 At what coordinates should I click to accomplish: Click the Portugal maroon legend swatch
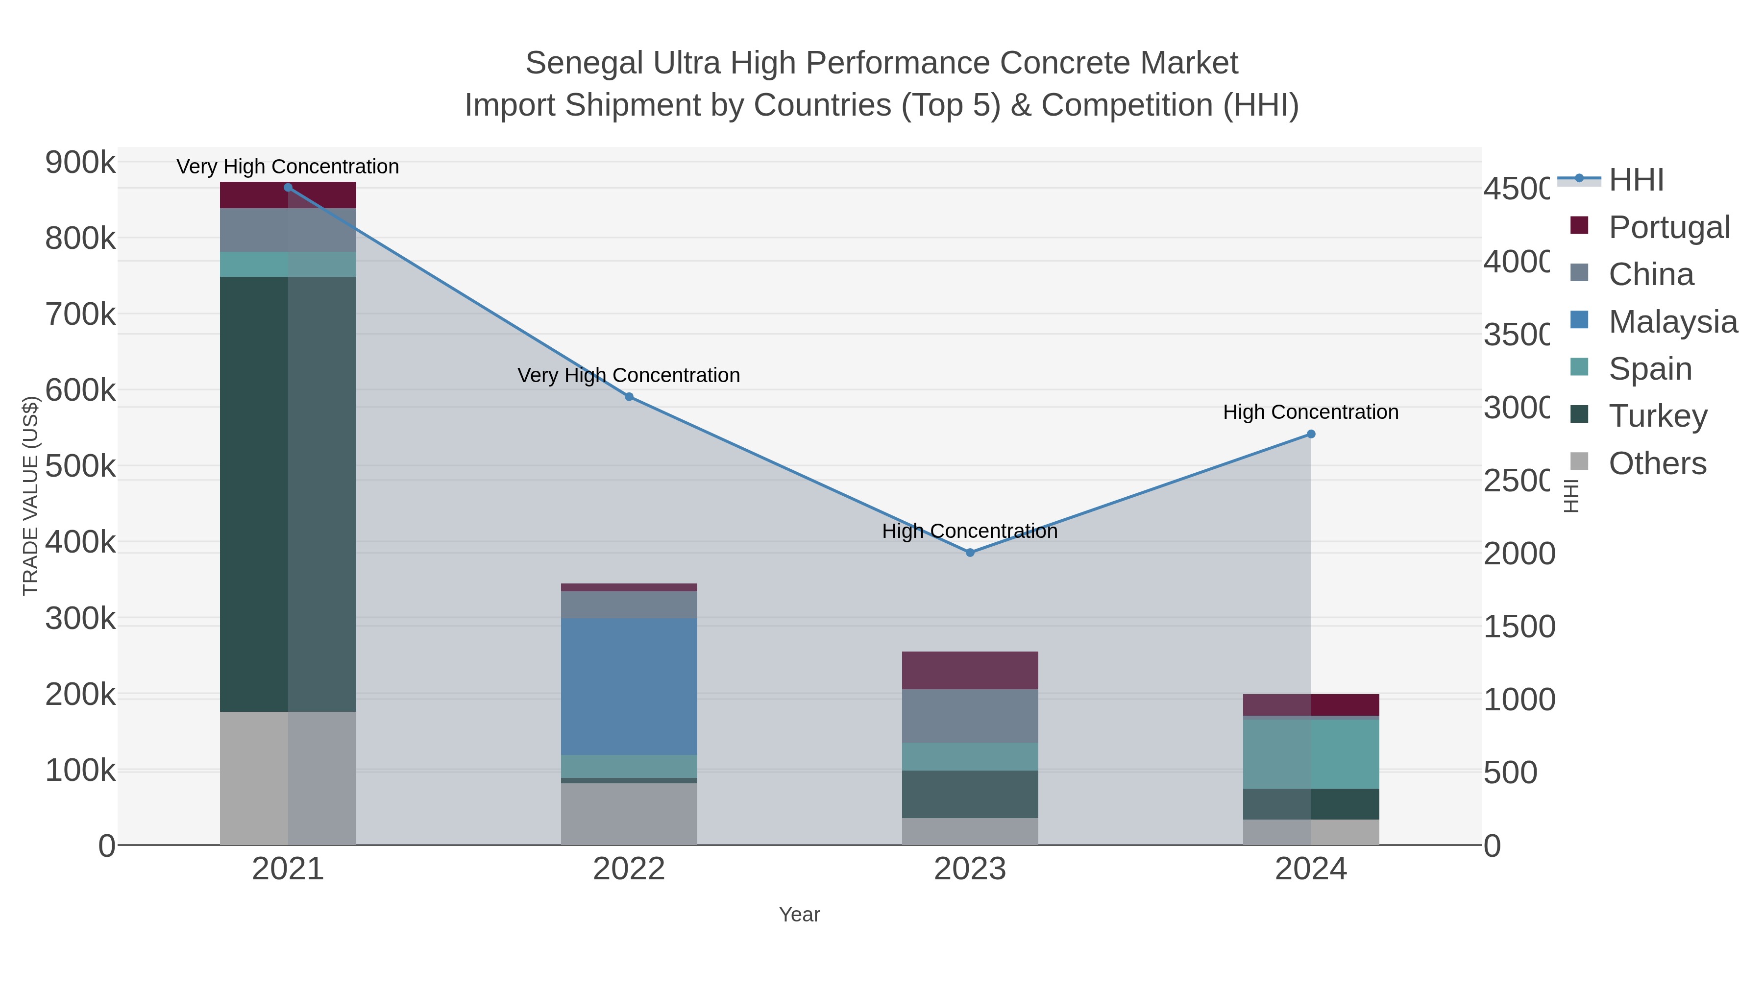[1579, 225]
